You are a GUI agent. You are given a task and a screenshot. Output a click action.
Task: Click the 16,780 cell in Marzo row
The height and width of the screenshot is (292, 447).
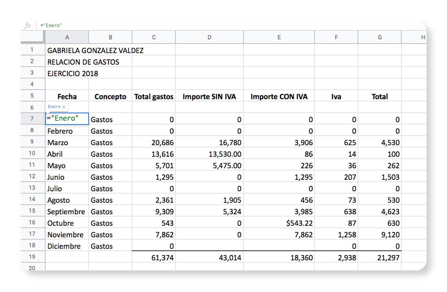[x=209, y=143]
